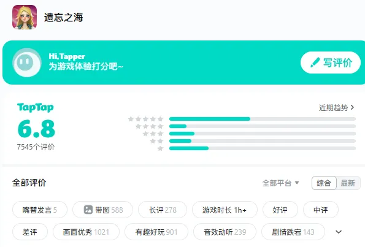Select the 长评 278 filter tag

click(x=163, y=210)
